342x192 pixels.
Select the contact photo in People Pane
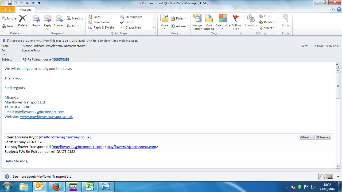tap(329, 177)
